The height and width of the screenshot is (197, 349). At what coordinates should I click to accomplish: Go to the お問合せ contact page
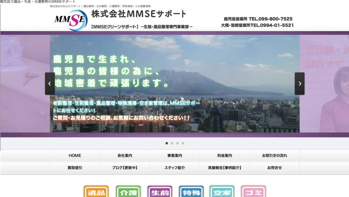[274, 168]
